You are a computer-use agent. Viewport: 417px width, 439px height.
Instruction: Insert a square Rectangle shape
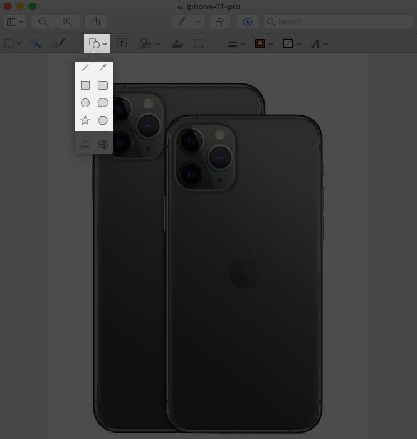tap(85, 85)
